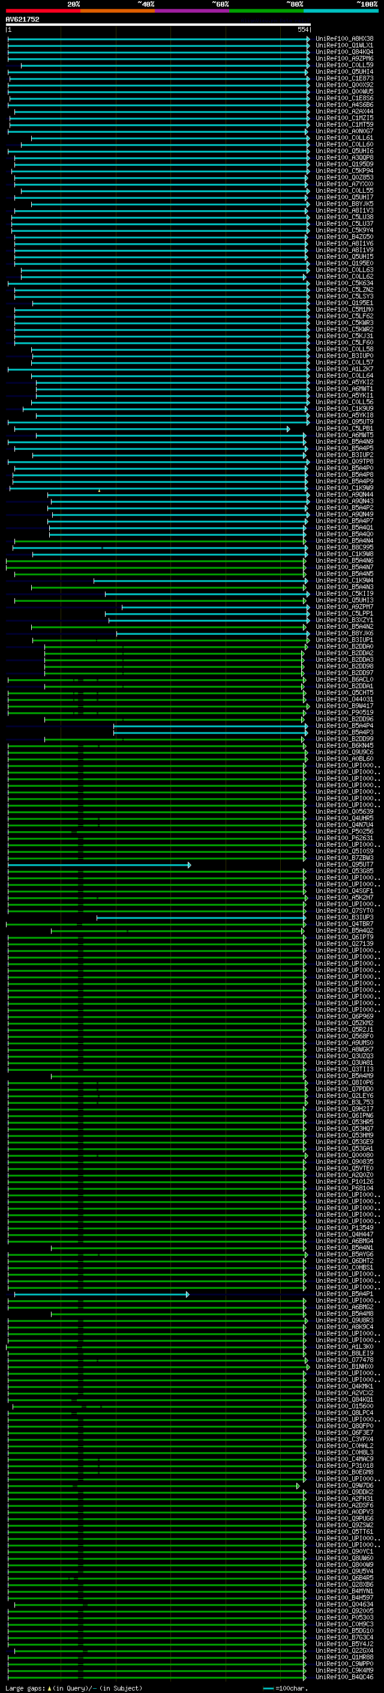Screen dimensions: 384x1693
Task: Click the red 20% identity legend segment
Action: (43, 11)
